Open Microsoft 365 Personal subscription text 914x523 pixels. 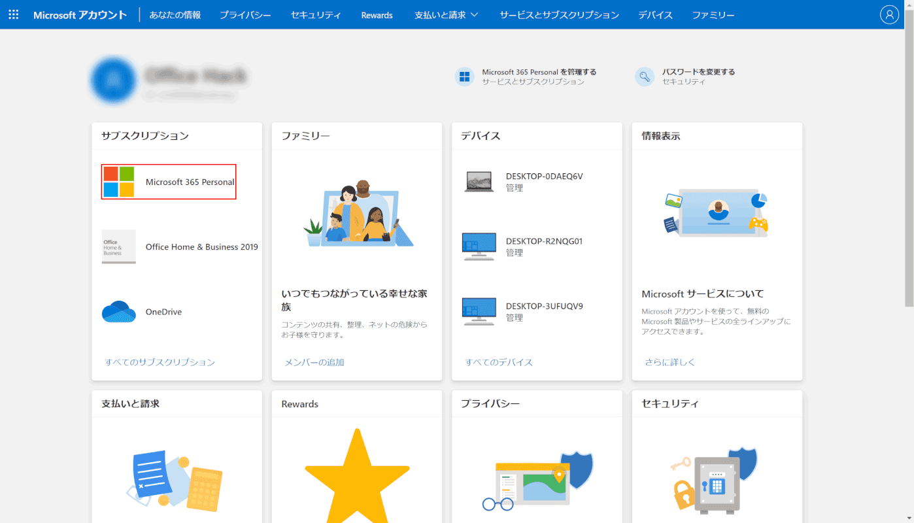tap(190, 182)
